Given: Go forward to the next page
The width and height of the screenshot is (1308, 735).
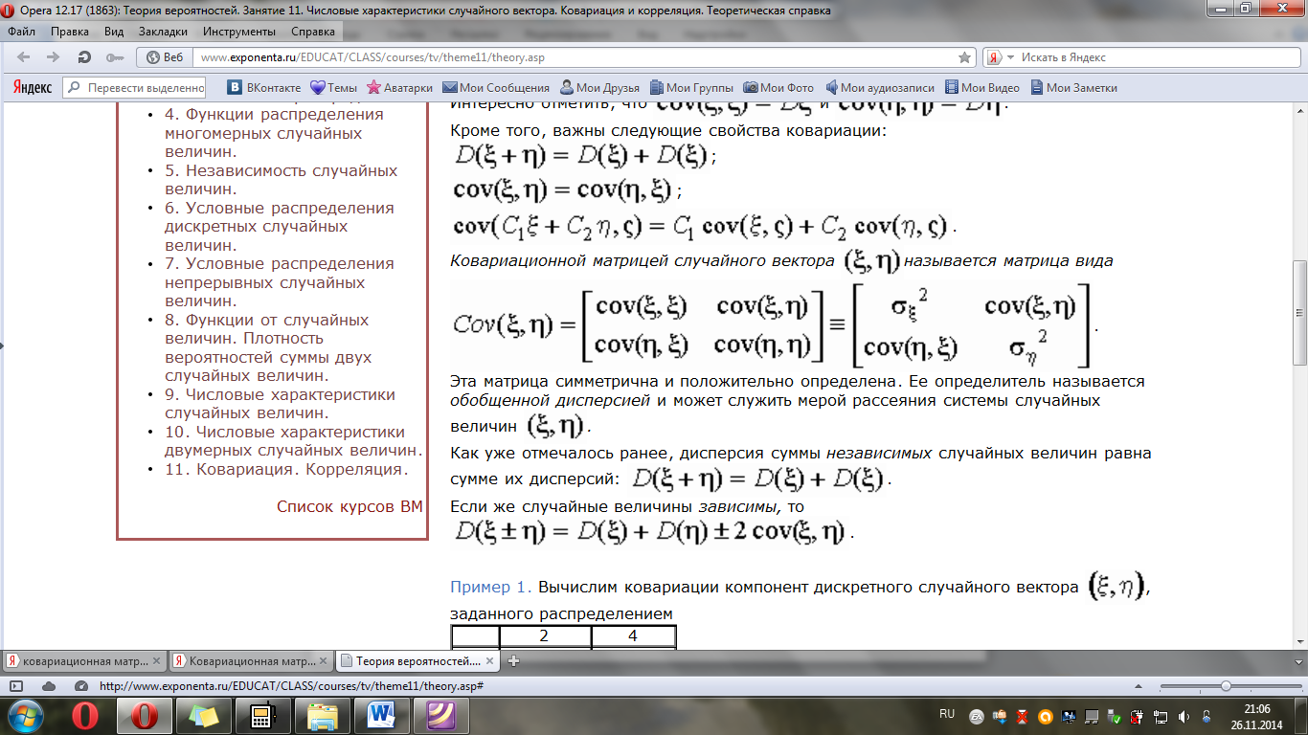Looking at the screenshot, I should 52,57.
